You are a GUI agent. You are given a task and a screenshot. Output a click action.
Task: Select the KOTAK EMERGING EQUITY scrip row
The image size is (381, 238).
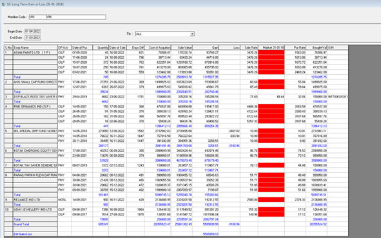coord(35,151)
